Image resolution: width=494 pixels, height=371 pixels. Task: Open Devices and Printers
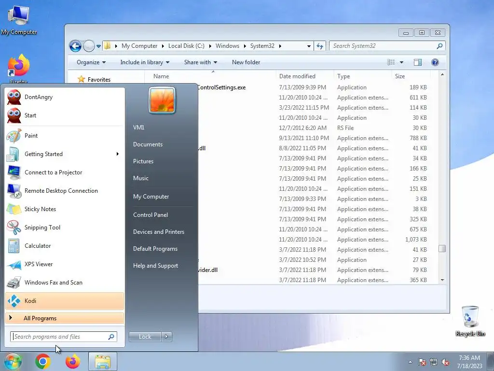click(158, 232)
